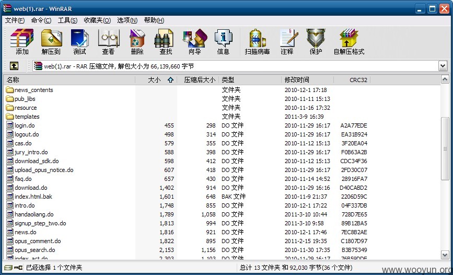Screen dimensions: 453x275
Task: Open the 命令(C) menu
Action: [x=41, y=20]
